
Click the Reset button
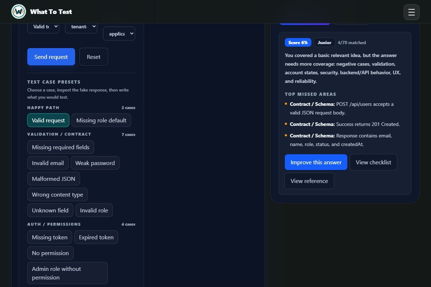pyautogui.click(x=94, y=57)
